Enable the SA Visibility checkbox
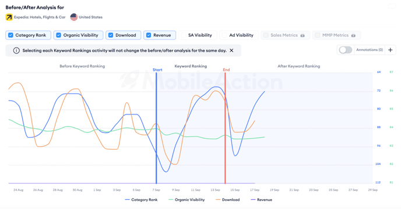This screenshot has width=401, height=209. (x=184, y=35)
